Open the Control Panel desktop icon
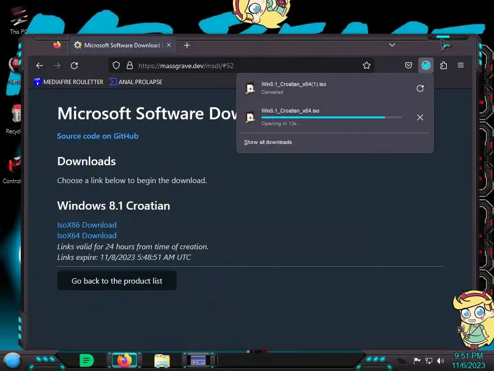Screen dimensions: 494x371 point(13,170)
